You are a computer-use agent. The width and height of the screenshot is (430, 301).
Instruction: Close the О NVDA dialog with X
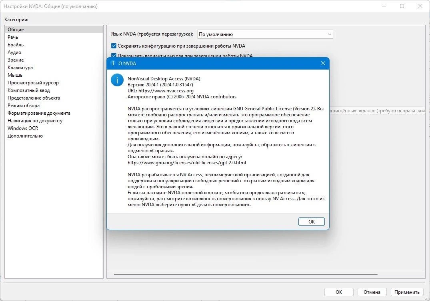click(x=323, y=63)
